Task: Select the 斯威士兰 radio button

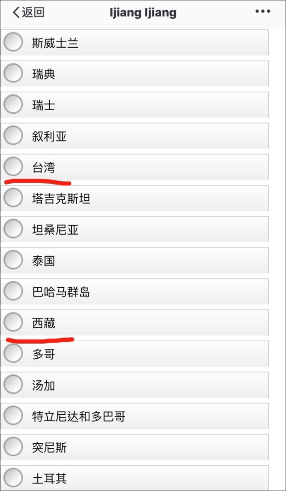Action: 13,42
